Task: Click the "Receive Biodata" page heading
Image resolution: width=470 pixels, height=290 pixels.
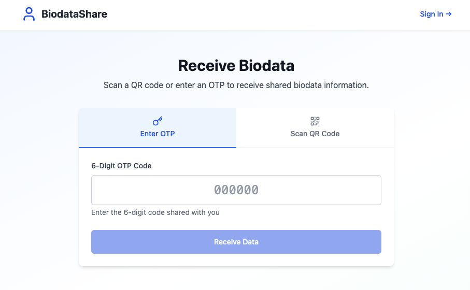Action: tap(236, 66)
